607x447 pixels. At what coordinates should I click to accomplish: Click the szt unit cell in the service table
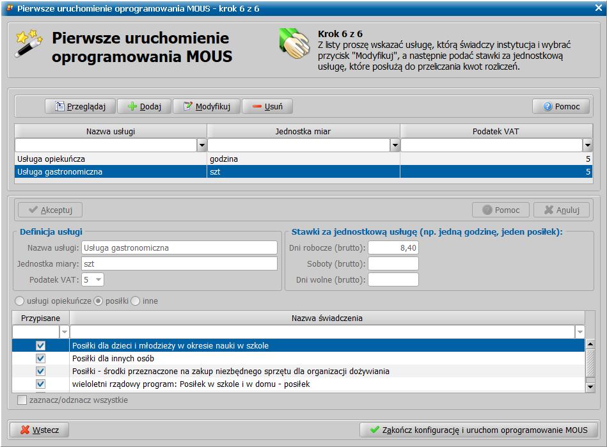(303, 172)
